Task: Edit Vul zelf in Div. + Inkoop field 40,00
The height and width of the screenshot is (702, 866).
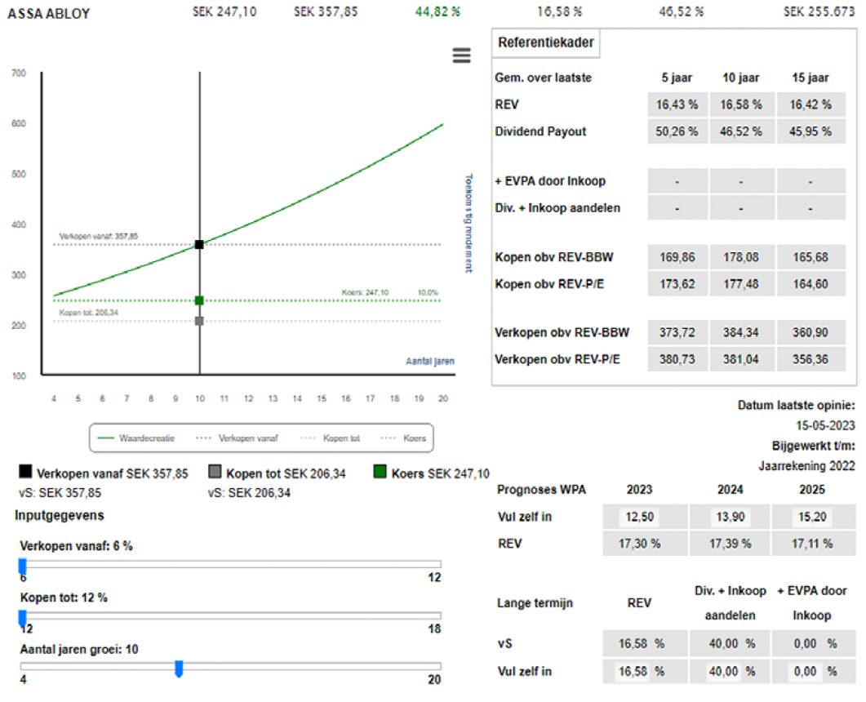Action: click(x=723, y=671)
